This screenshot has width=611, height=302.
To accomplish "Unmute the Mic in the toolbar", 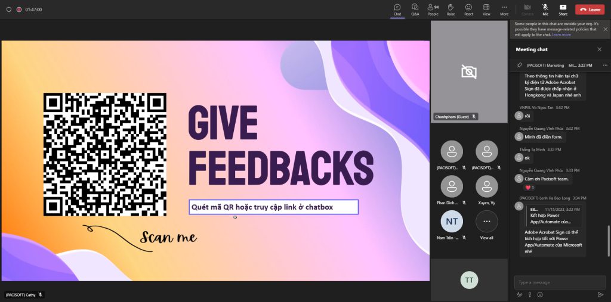I will (545, 10).
